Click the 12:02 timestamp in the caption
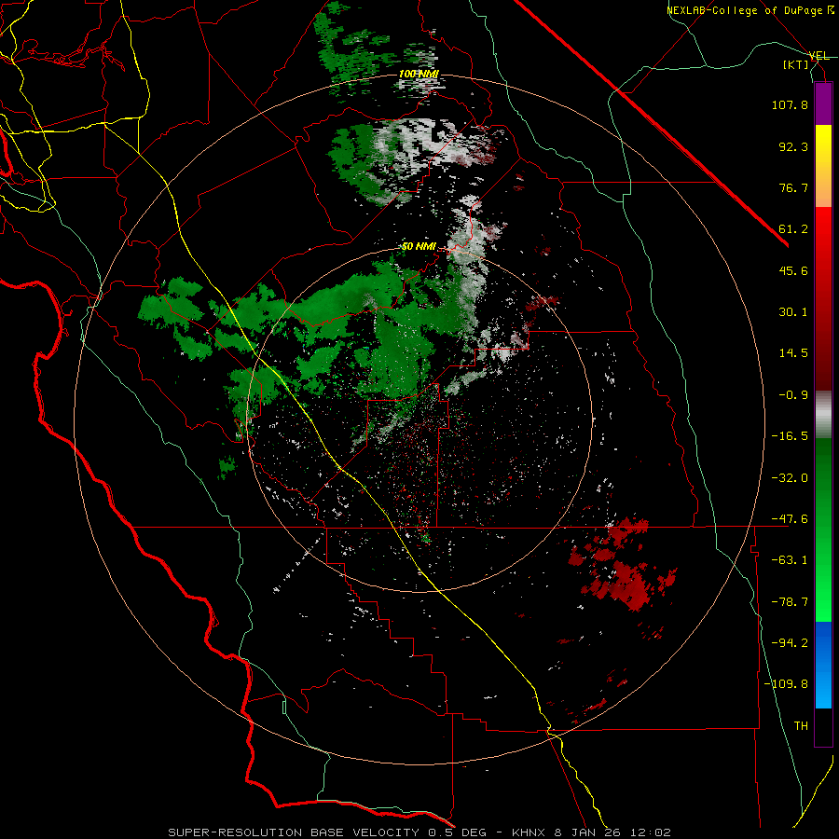 pyautogui.click(x=651, y=832)
